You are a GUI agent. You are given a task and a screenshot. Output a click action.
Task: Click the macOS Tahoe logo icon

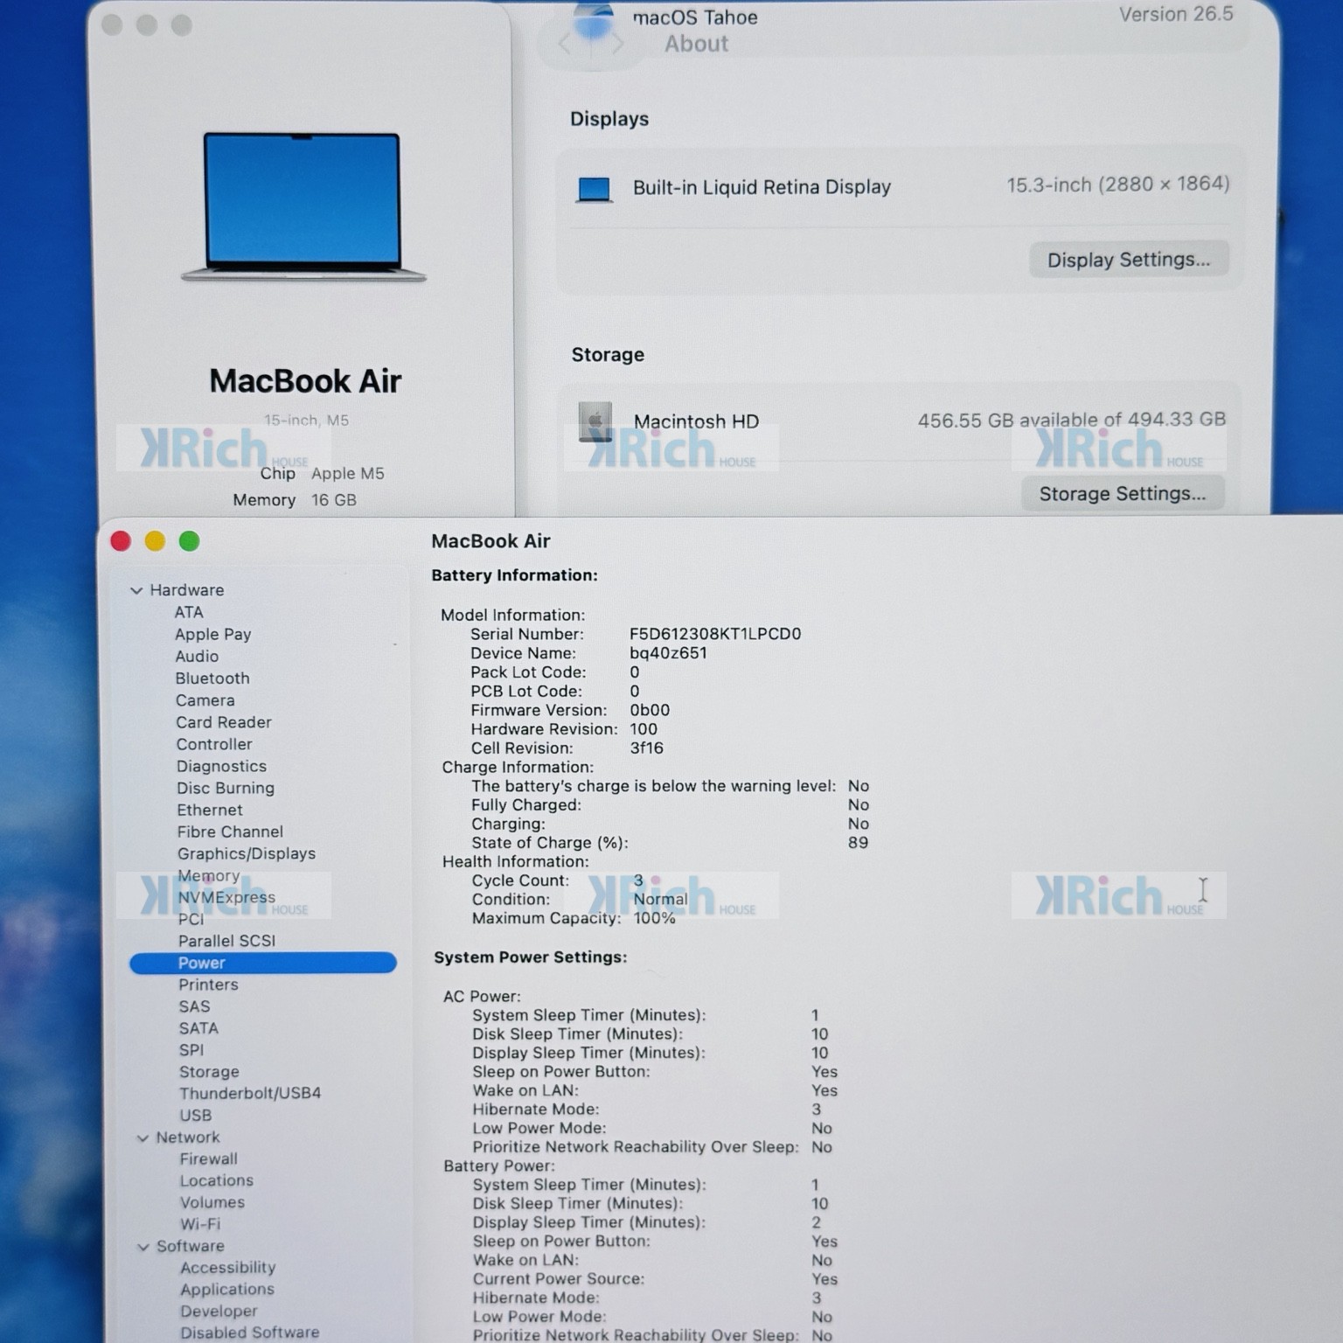click(593, 22)
